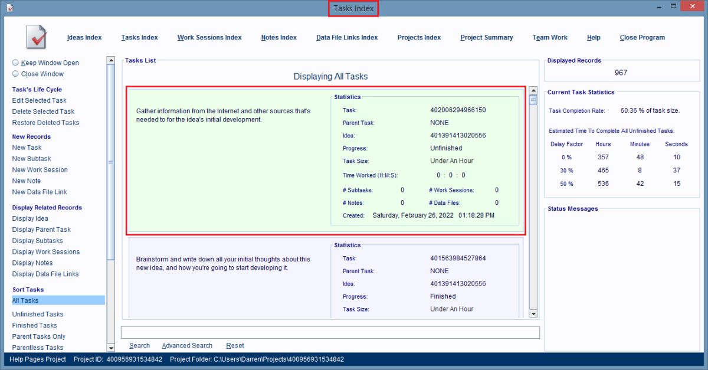The image size is (708, 370).
Task: Click the Finished progress value
Action: pos(443,296)
